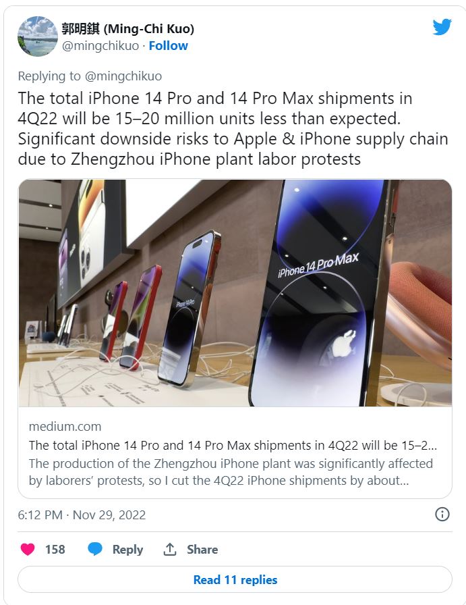Viewport: 466px width, 605px height.
Task: Click the Share text label
Action: coord(202,549)
